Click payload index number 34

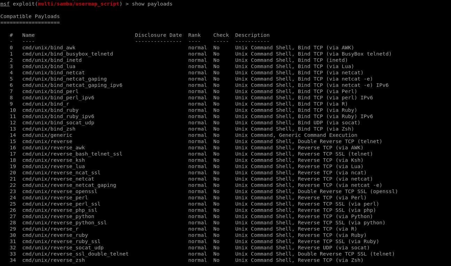[x=13, y=260]
